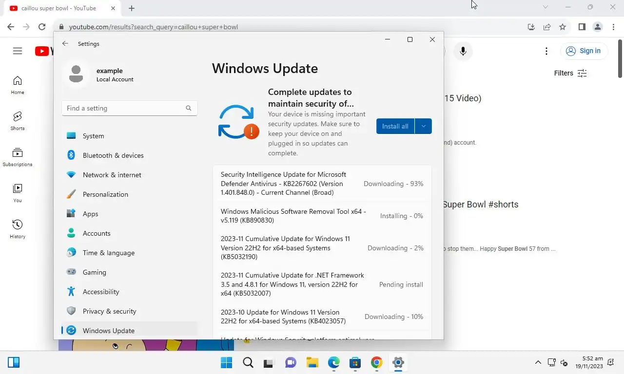Click Chrome install/download page icon
624x374 pixels.
531,27
